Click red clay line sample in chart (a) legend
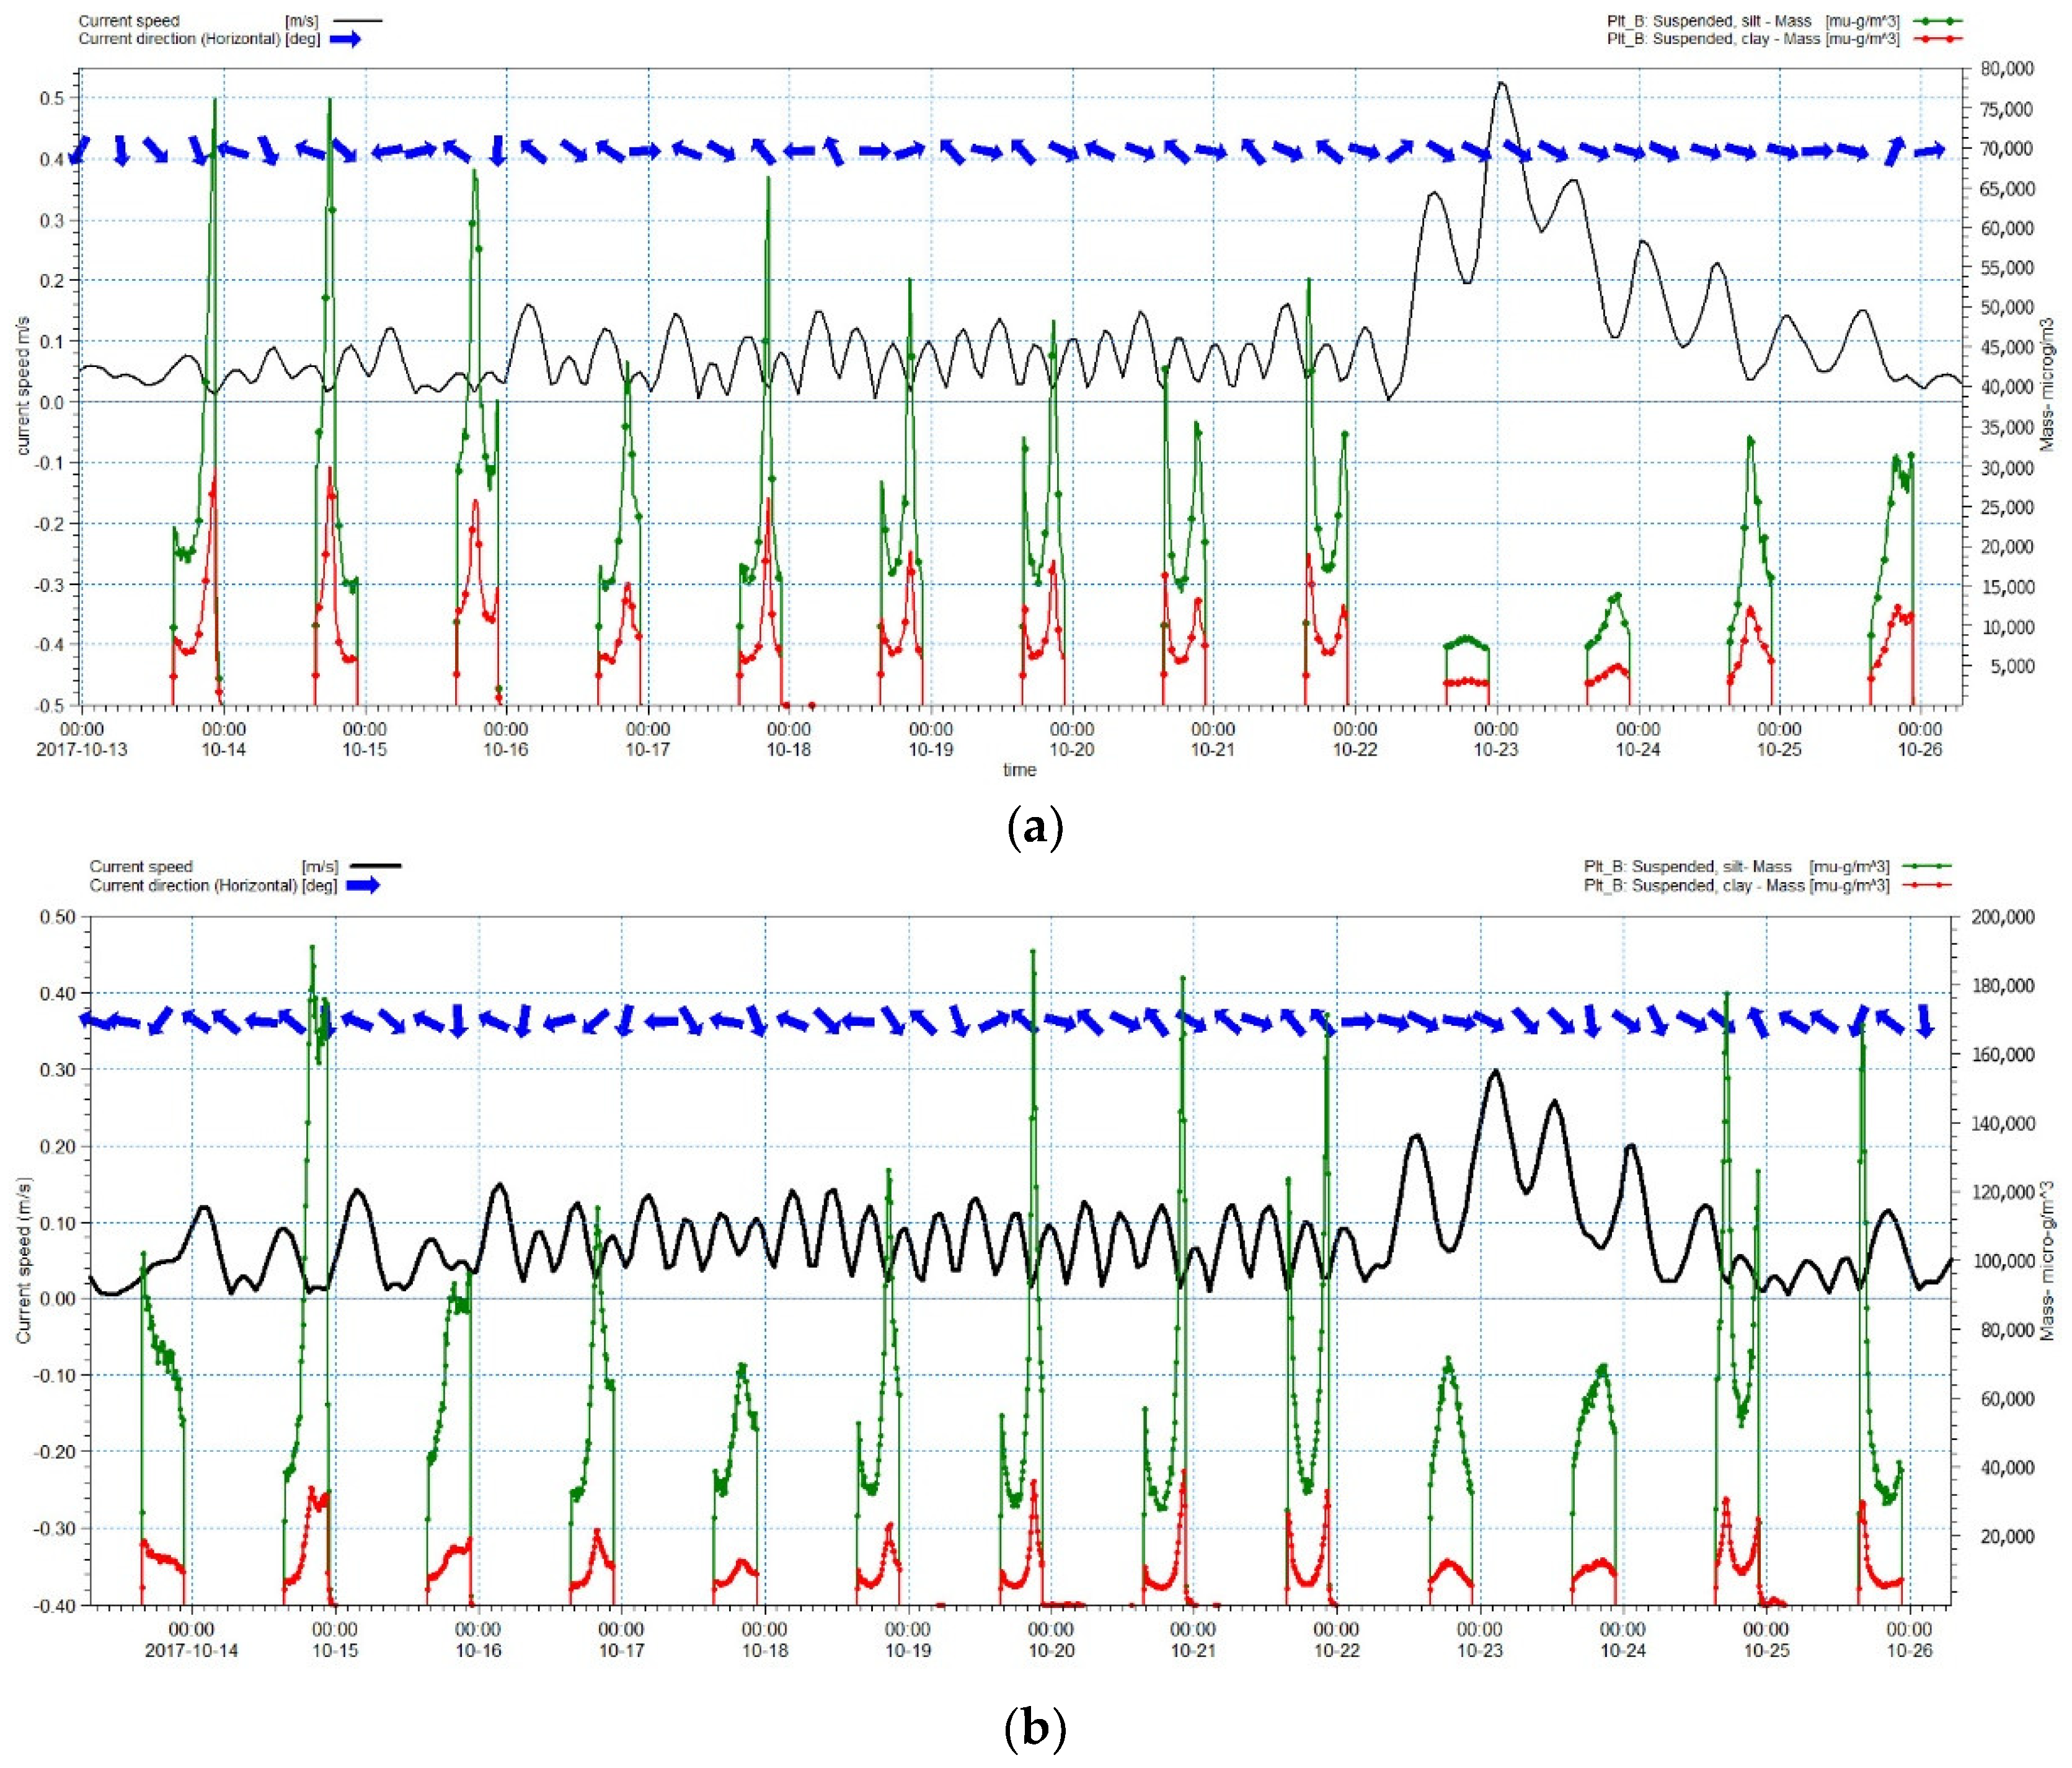Viewport: 2072px width, 1768px height. pyautogui.click(x=1937, y=39)
